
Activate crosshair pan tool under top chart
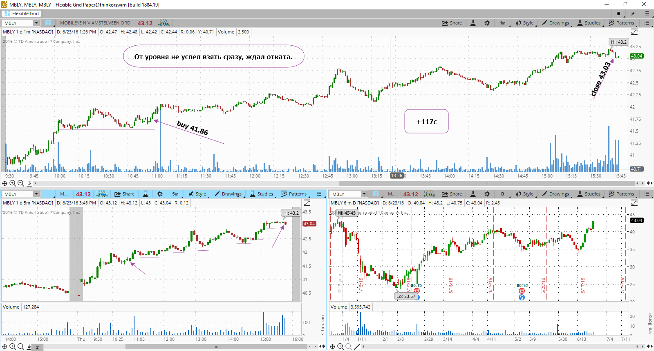(5, 183)
